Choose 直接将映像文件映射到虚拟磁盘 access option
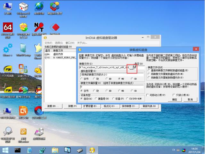 tap(168, 70)
